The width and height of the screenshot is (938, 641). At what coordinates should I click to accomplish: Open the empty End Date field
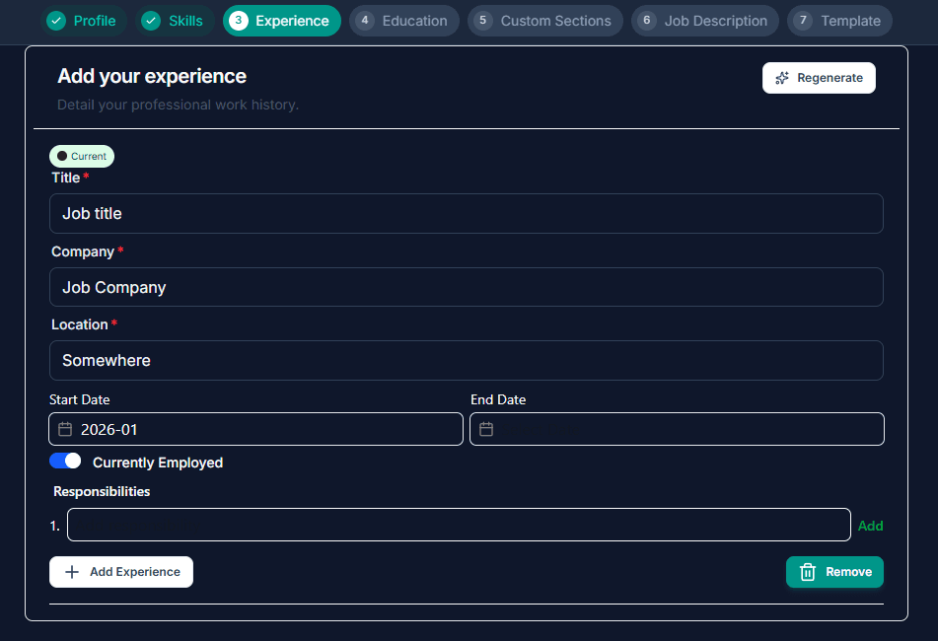pos(678,429)
